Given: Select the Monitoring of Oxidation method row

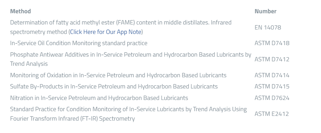Looking at the screenshot, I should [x=118, y=75].
